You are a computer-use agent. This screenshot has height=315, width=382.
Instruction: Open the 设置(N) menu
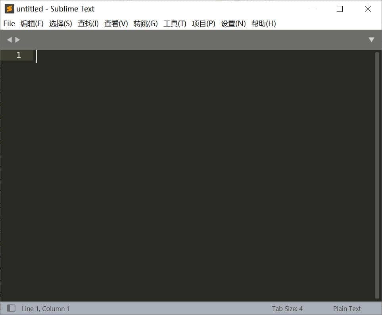[232, 23]
